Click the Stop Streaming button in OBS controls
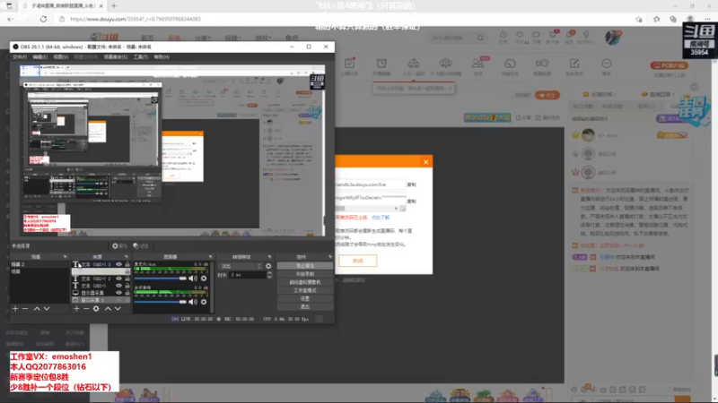 (305, 266)
